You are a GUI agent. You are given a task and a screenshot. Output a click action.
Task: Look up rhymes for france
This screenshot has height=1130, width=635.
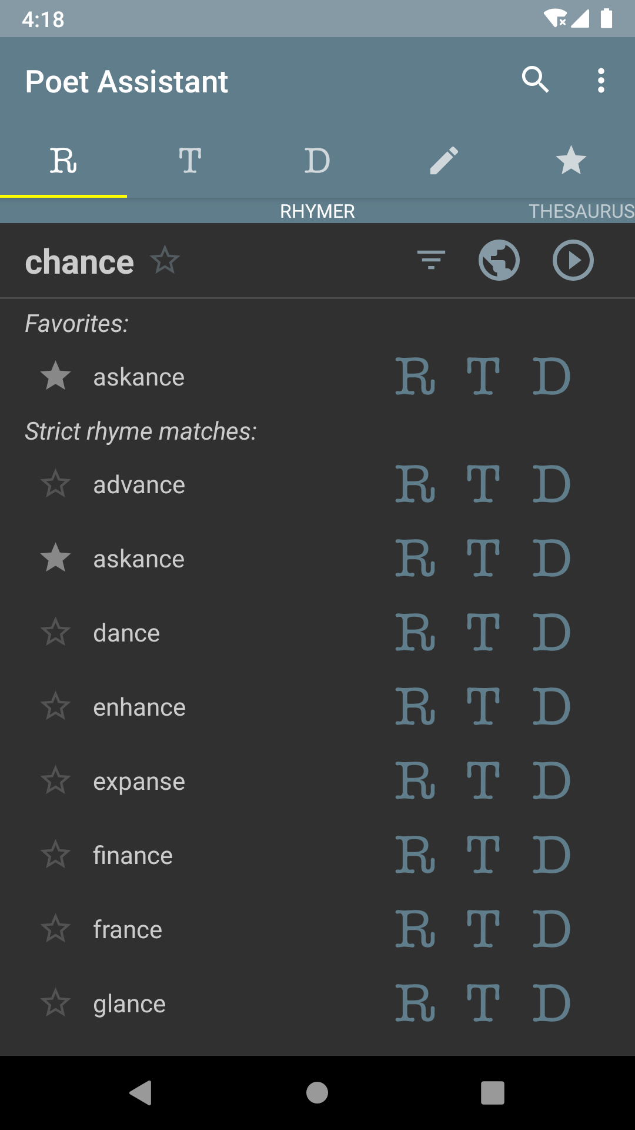pos(415,929)
